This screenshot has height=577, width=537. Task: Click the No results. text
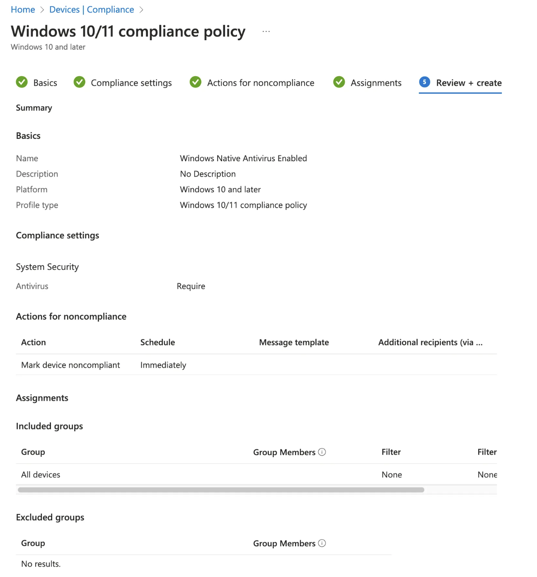(41, 564)
